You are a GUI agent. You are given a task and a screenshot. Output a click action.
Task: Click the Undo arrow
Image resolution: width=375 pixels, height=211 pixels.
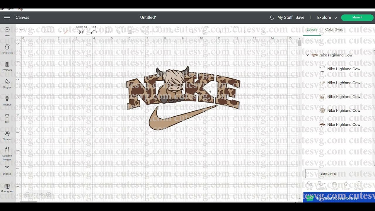tap(22, 31)
